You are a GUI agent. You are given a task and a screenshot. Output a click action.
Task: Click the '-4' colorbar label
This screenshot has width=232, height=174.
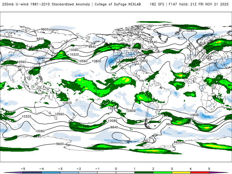coord(41,169)
